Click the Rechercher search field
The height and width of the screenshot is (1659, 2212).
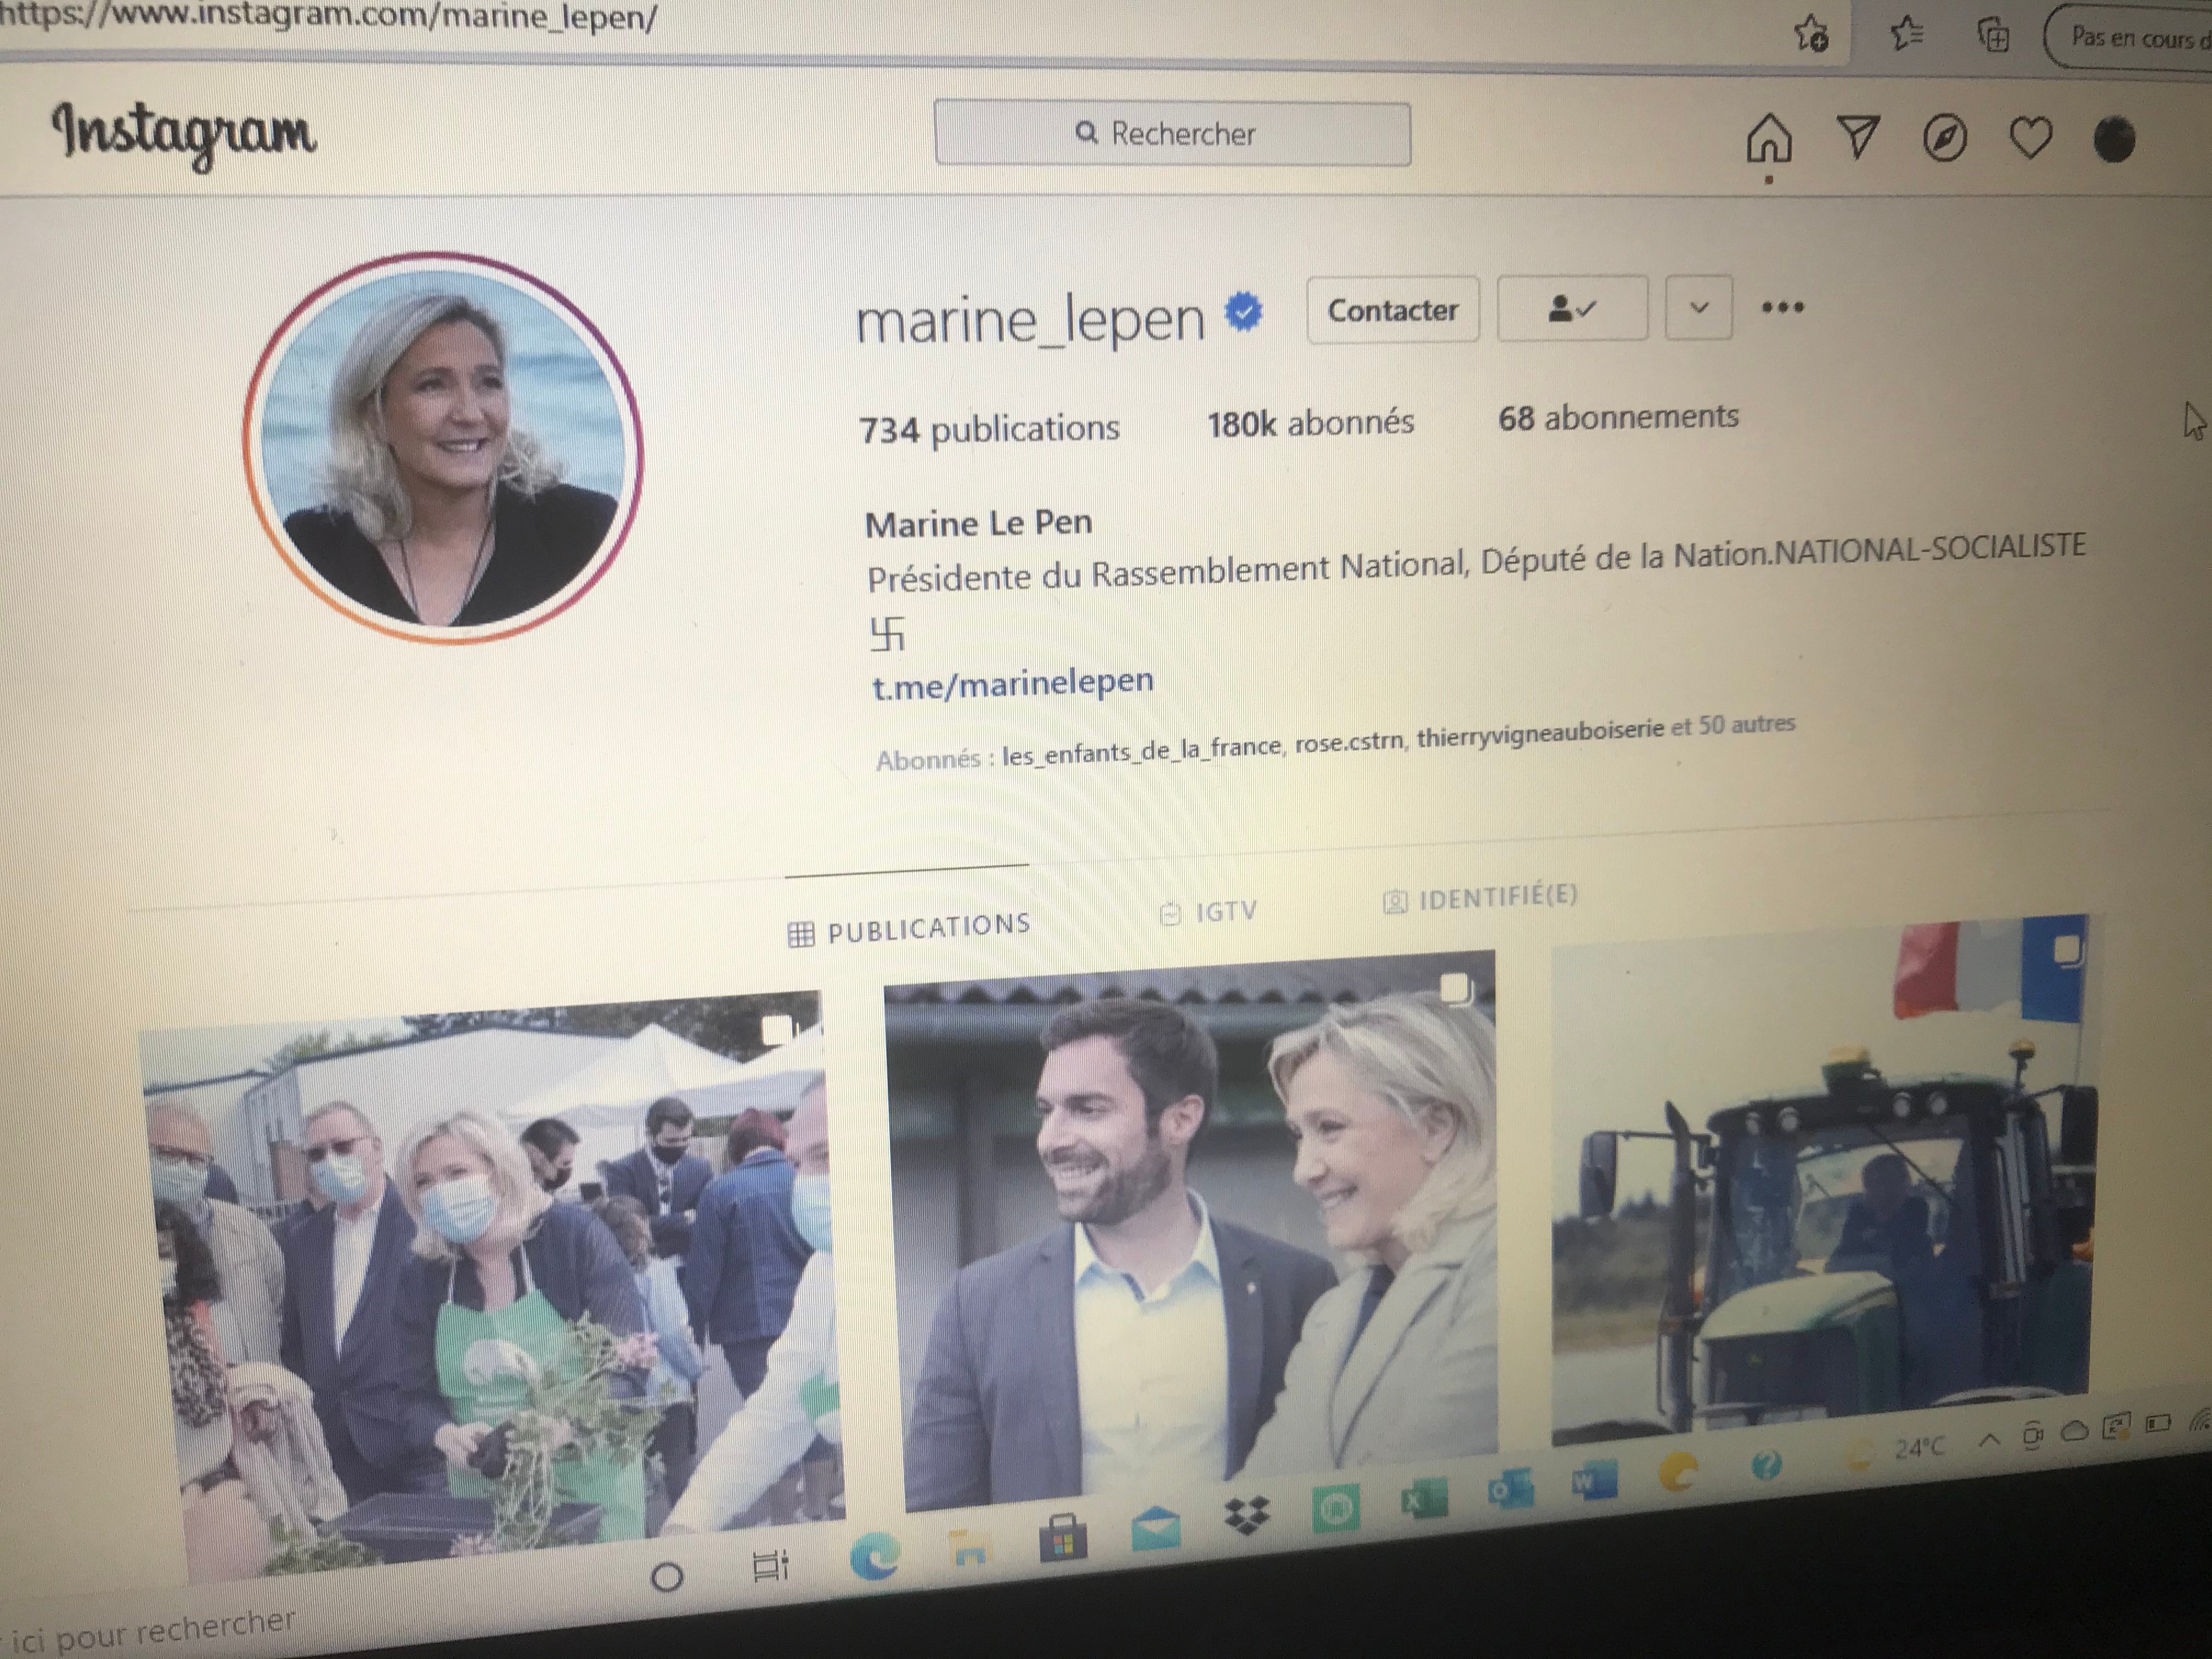click(x=1172, y=134)
